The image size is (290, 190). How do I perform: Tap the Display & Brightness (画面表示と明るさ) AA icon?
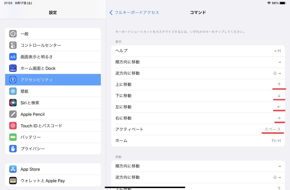[x=13, y=57]
